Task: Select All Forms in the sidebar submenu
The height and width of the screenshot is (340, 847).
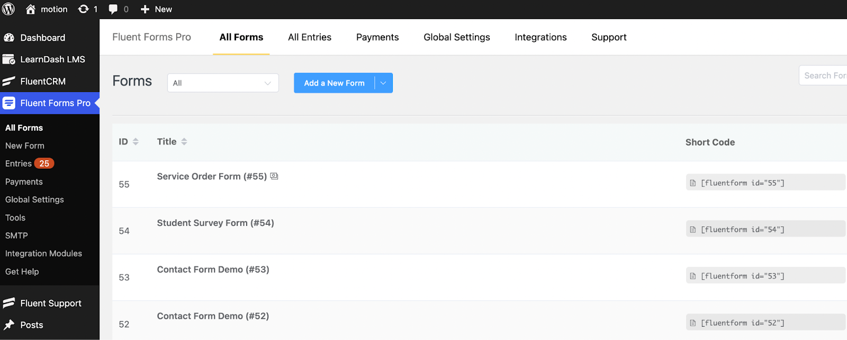Action: click(24, 127)
